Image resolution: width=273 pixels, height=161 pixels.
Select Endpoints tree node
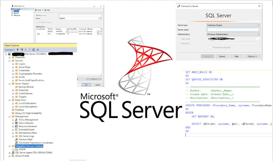pyautogui.click(x=23, y=90)
